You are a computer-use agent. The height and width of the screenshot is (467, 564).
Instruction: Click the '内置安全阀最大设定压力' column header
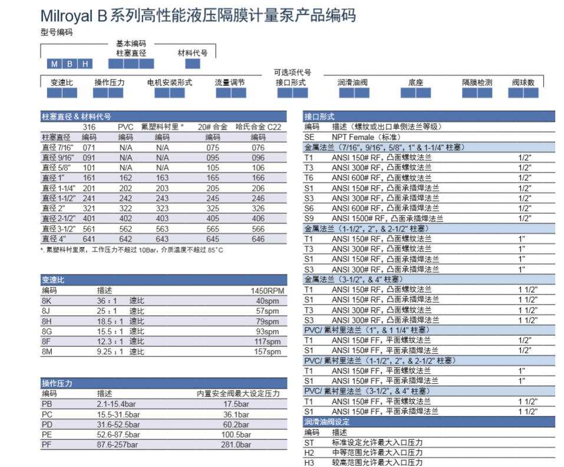tap(238, 393)
